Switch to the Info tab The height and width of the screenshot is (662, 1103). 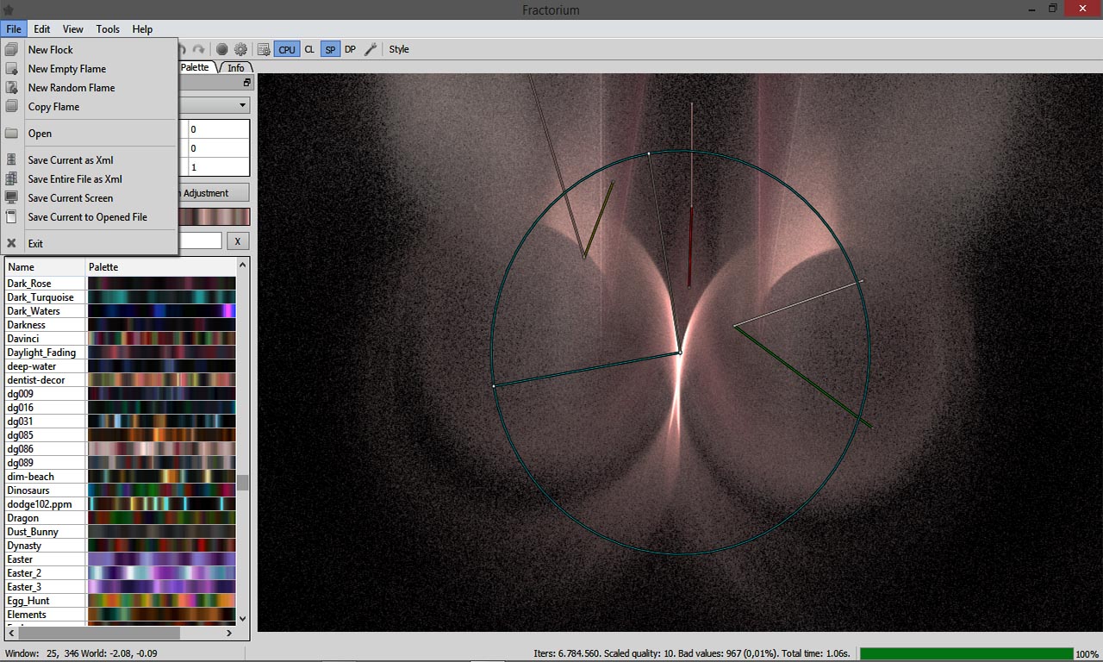(235, 67)
